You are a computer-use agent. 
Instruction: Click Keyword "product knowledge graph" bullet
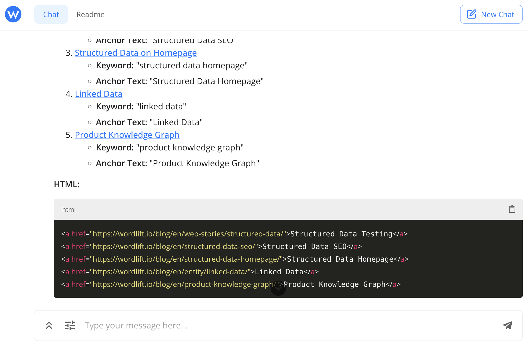[170, 147]
